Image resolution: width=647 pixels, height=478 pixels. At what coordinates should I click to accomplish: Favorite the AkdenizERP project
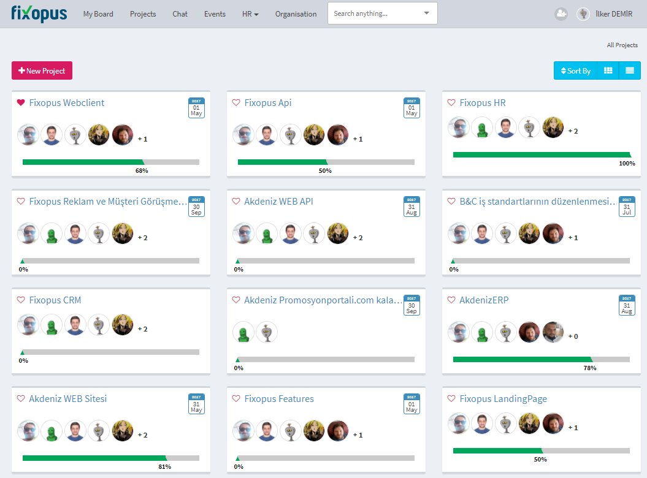click(x=451, y=300)
